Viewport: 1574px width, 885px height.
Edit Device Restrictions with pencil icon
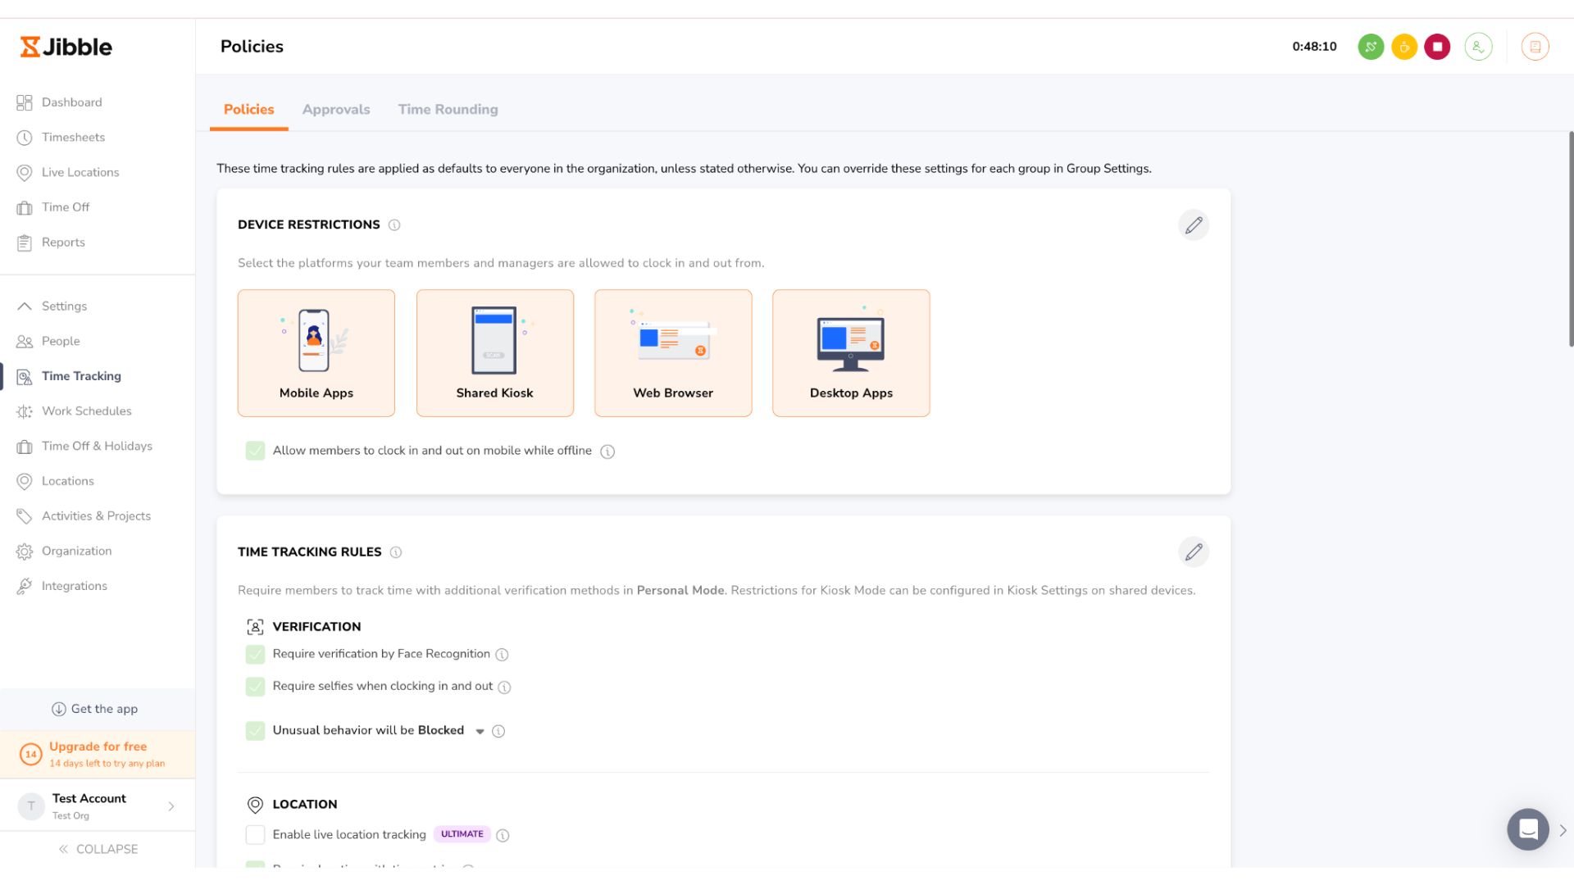(x=1194, y=225)
